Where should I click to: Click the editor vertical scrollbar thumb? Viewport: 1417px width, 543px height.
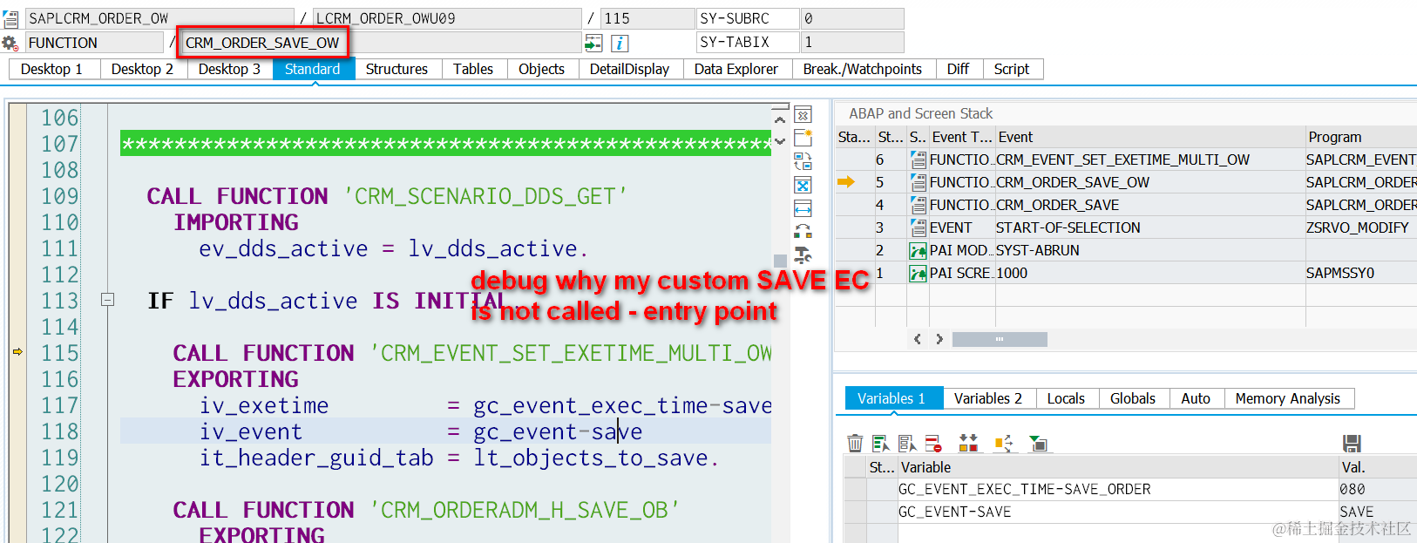click(780, 261)
